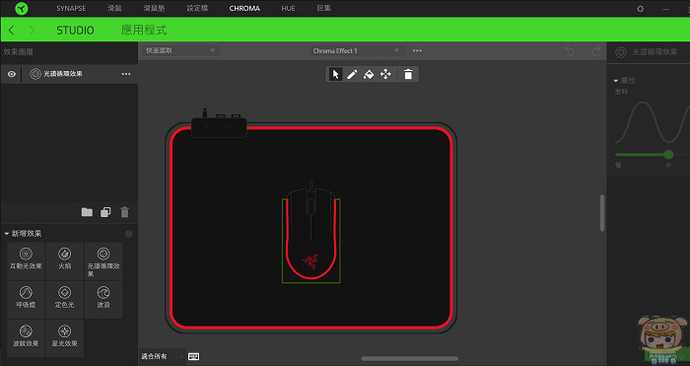Click the redo arrow

(x=595, y=50)
